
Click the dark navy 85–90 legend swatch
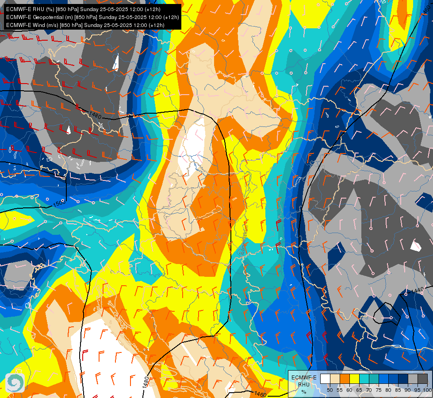pyautogui.click(x=403, y=379)
